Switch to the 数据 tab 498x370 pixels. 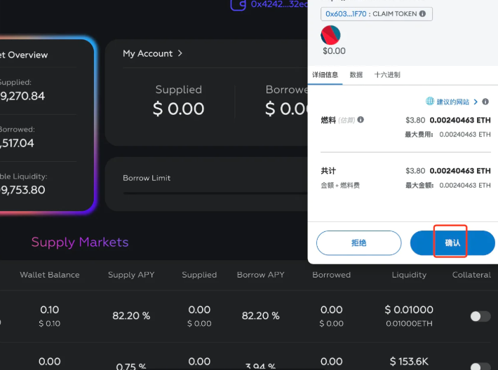click(356, 75)
